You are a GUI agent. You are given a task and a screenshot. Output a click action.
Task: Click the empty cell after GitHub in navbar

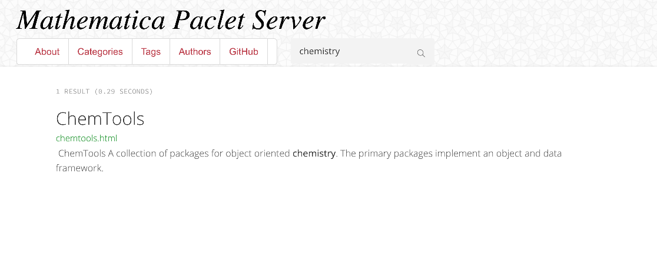coord(272,52)
